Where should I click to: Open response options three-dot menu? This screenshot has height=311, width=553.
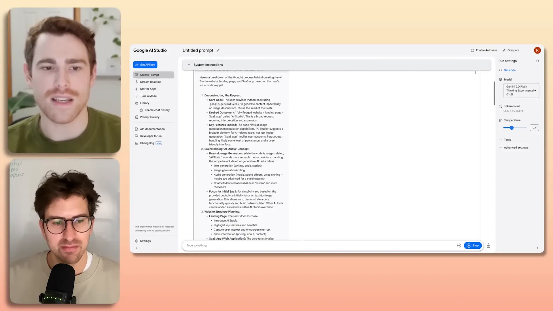point(475,73)
